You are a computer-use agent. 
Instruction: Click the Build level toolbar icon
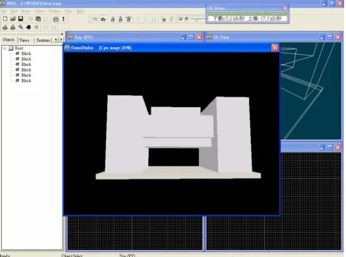[x=56, y=19]
